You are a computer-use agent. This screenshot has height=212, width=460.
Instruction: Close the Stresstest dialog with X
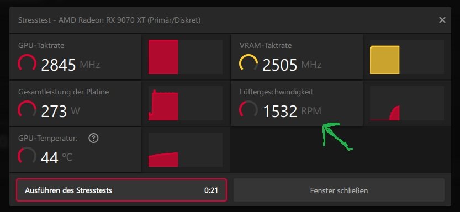click(442, 20)
